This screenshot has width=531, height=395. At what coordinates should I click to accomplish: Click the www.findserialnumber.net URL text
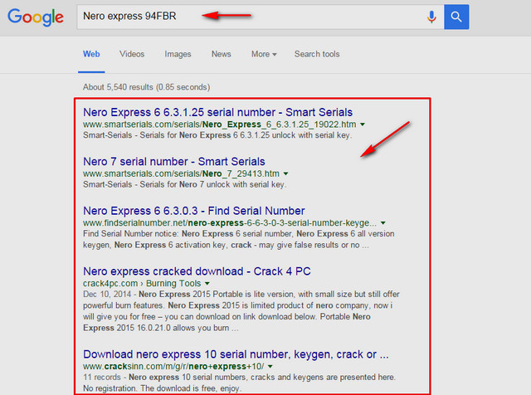click(230, 223)
